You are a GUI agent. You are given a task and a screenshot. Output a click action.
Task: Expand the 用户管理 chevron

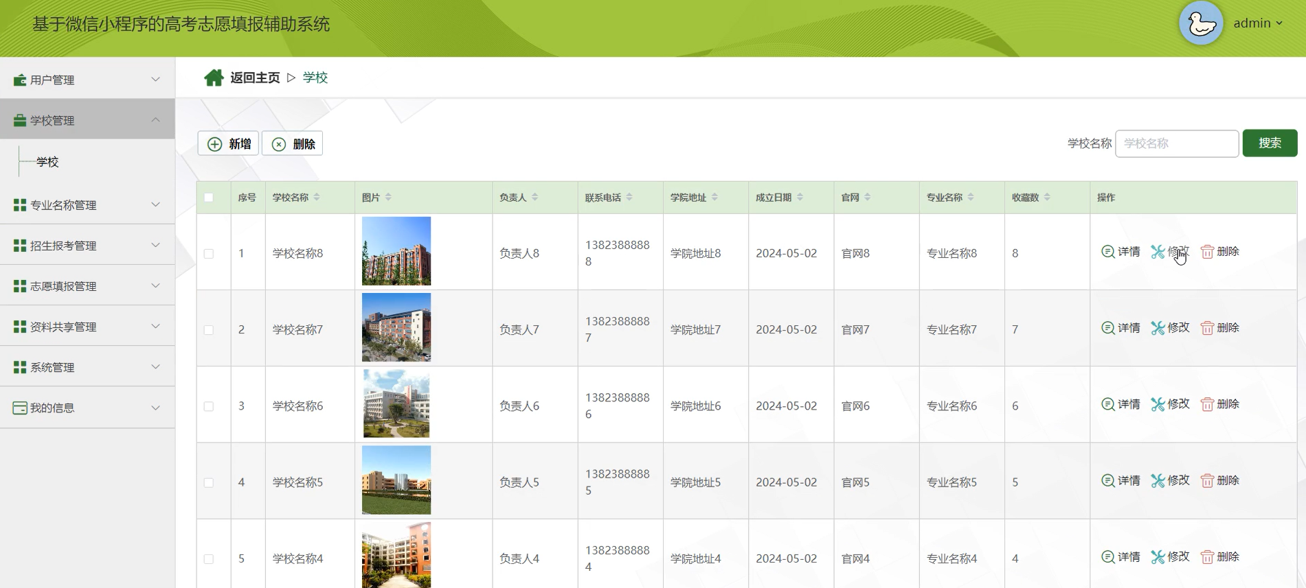tap(155, 80)
